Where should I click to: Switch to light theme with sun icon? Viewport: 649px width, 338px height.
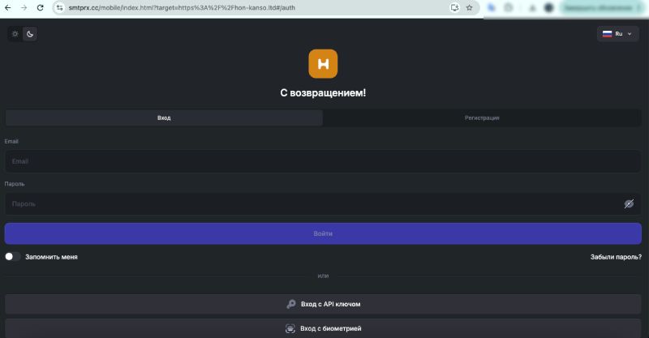click(x=15, y=34)
